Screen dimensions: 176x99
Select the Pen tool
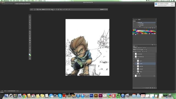pyautogui.click(x=30, y=43)
